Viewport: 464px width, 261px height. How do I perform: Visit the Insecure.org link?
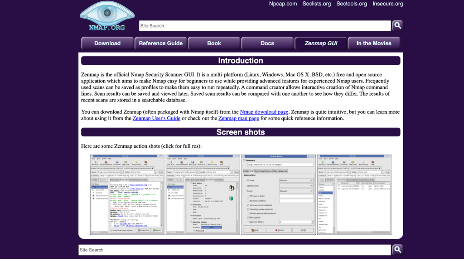(x=388, y=4)
